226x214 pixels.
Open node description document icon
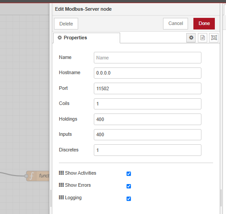202,38
